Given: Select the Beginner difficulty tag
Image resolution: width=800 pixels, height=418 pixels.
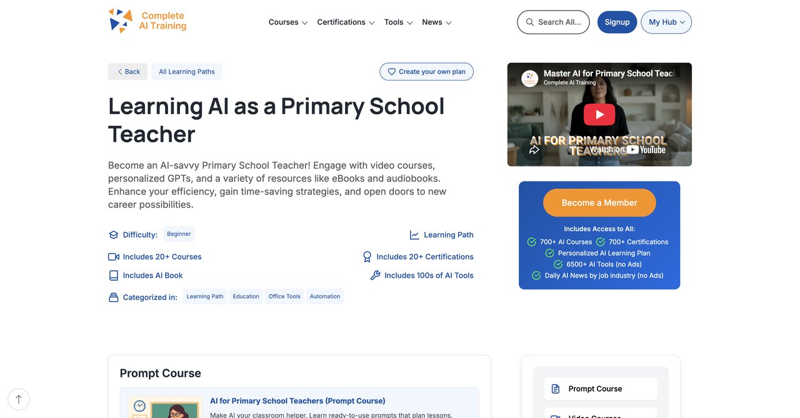Looking at the screenshot, I should click(179, 234).
